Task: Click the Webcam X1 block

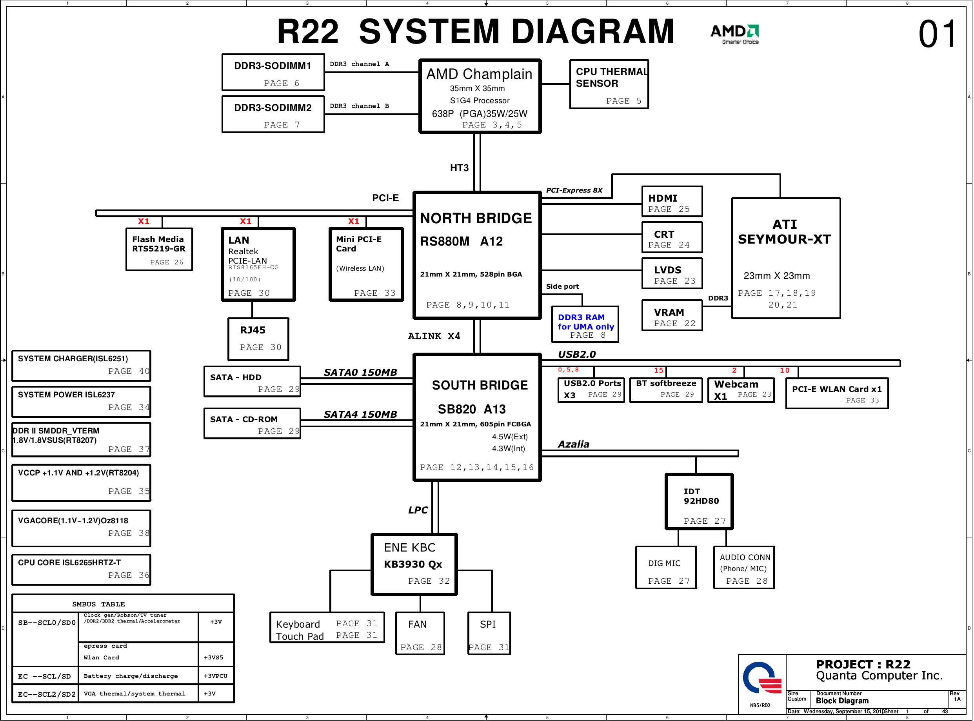Action: click(741, 390)
